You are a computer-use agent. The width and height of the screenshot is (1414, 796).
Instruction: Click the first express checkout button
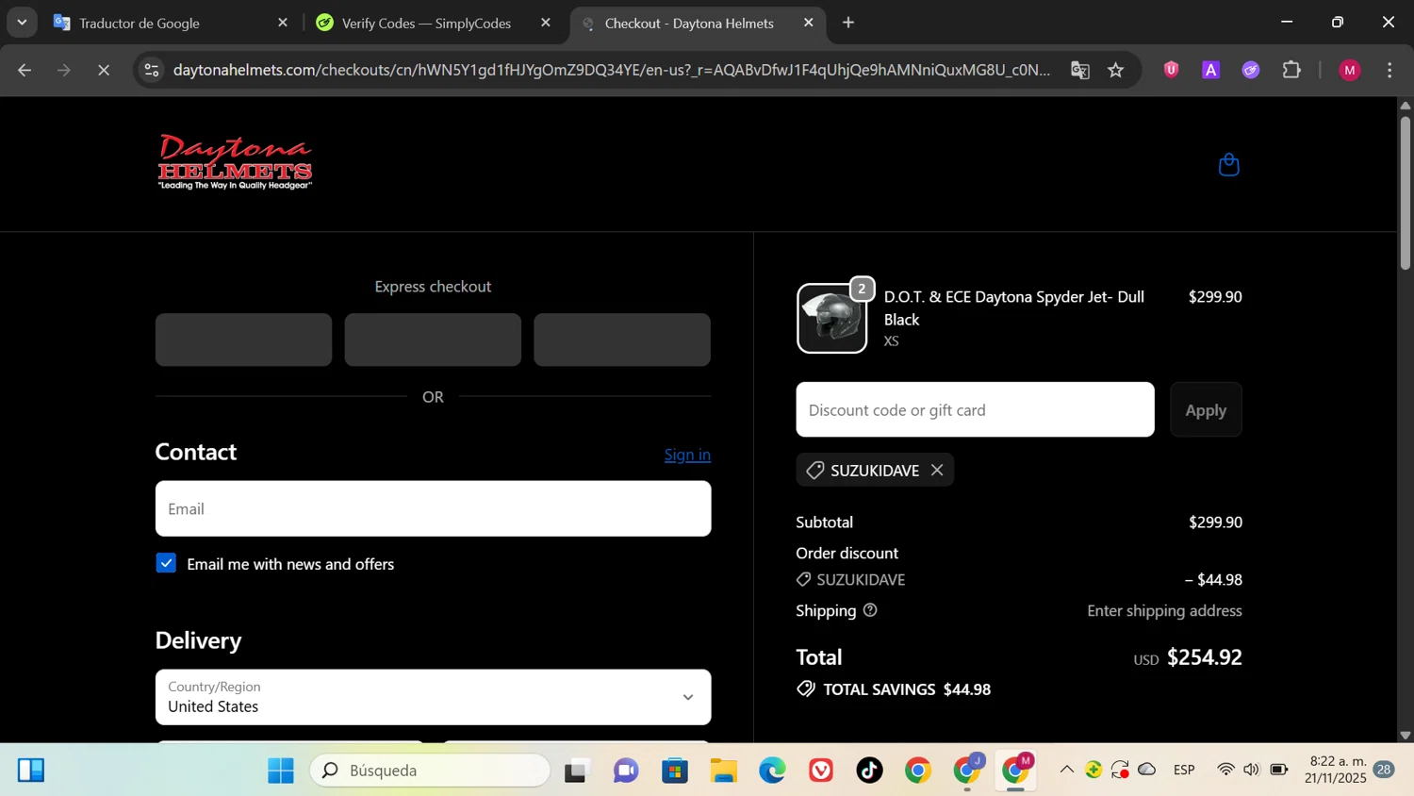coord(243,340)
